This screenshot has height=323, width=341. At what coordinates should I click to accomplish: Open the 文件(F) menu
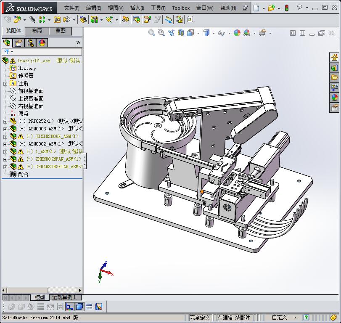(x=72, y=8)
